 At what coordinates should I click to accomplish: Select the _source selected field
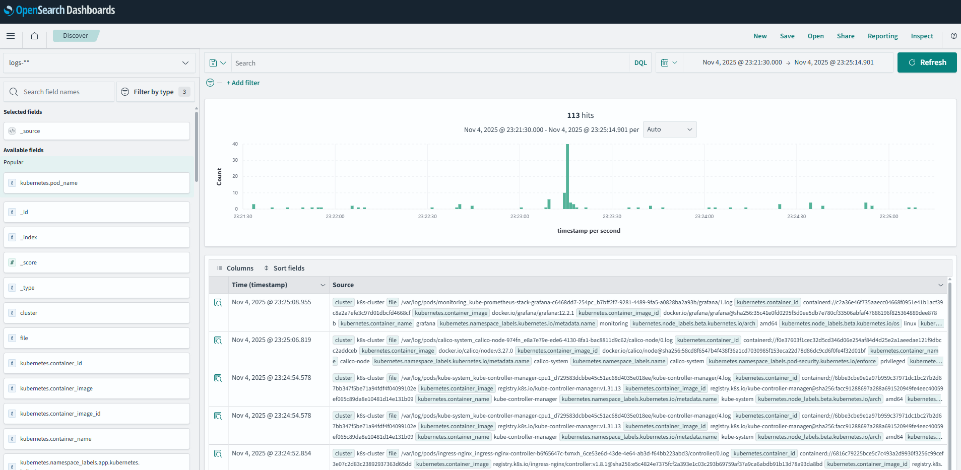click(97, 131)
